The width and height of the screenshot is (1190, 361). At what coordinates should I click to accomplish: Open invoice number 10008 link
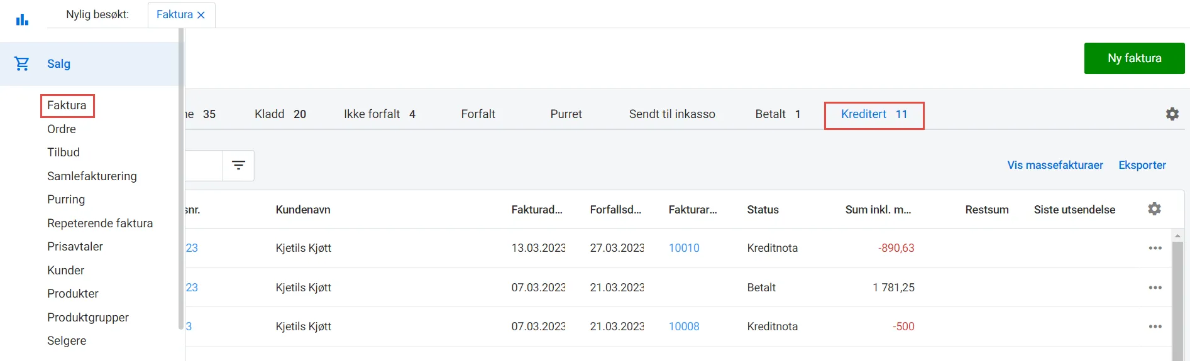point(684,326)
